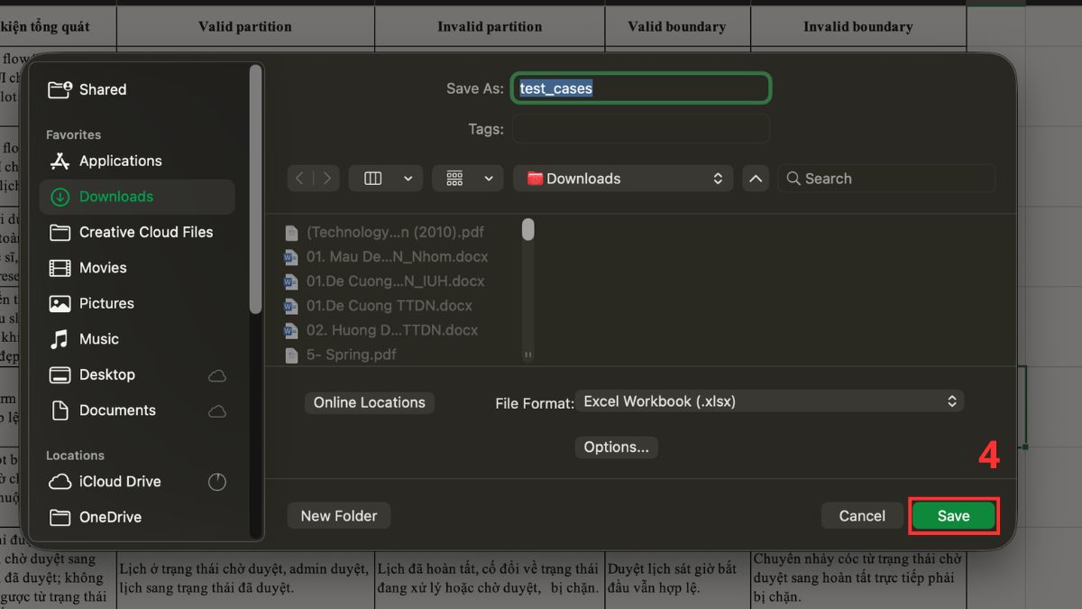
Task: Select Downloads in the sidebar
Action: click(x=137, y=197)
